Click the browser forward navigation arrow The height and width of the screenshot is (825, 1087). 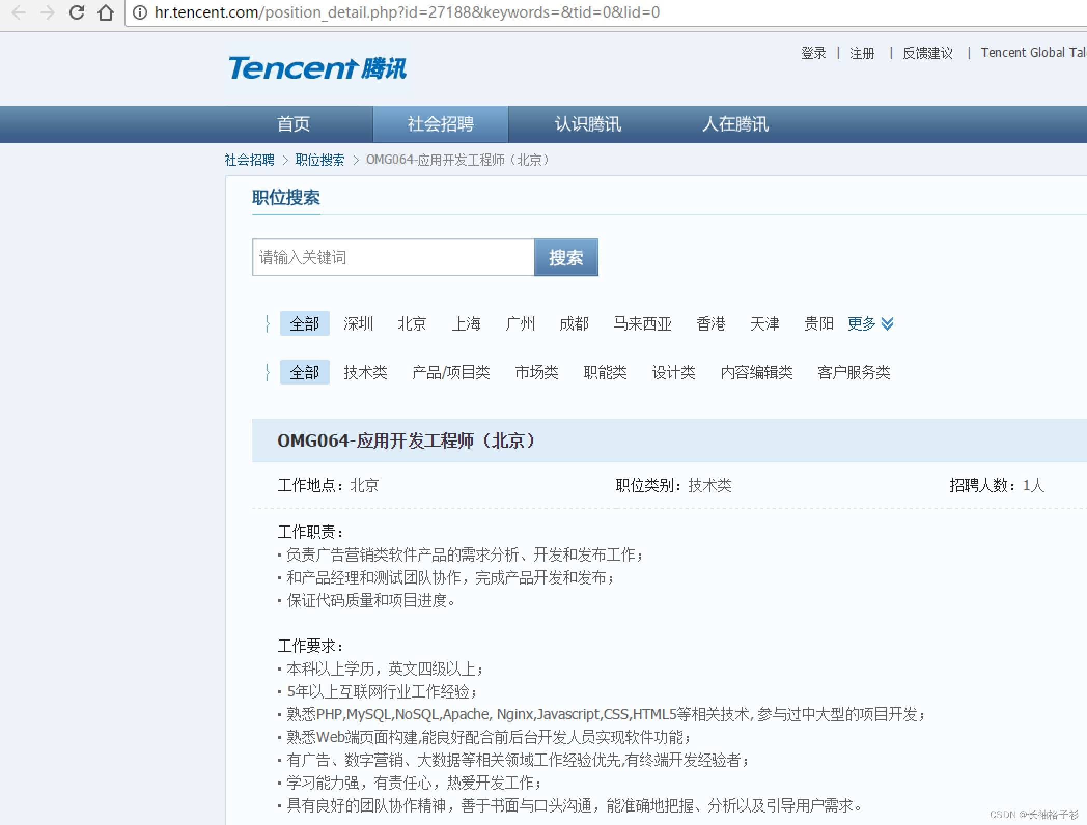pos(47,13)
